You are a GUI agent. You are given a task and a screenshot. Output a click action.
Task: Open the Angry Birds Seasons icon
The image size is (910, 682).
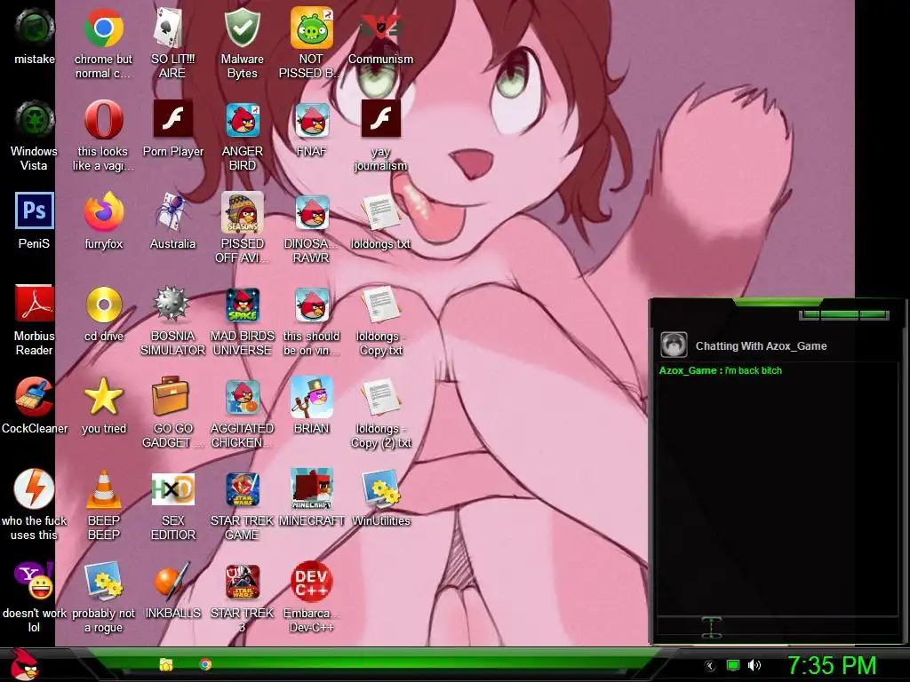242,211
